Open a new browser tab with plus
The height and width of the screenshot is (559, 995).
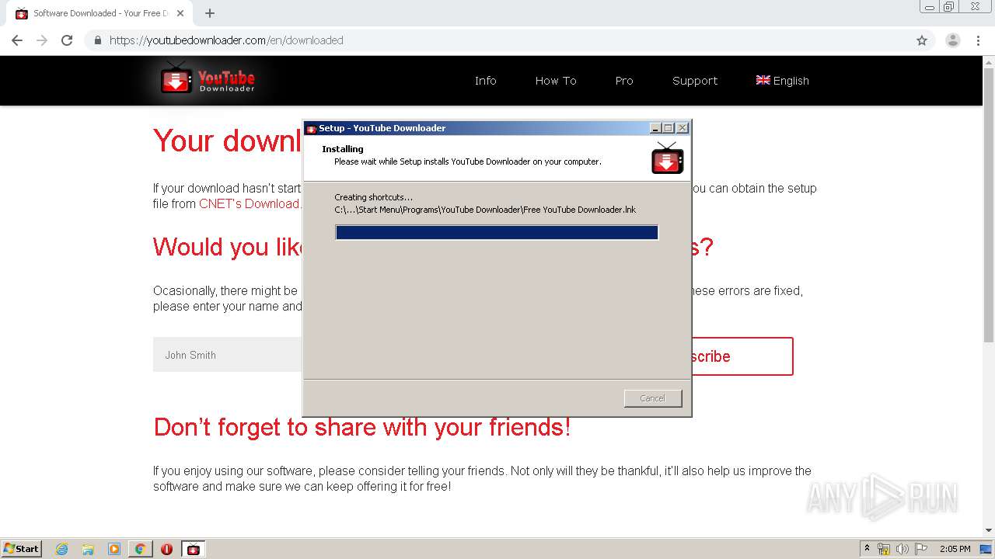[x=210, y=13]
